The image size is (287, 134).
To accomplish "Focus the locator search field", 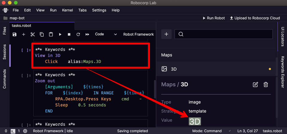I will coord(224,34).
